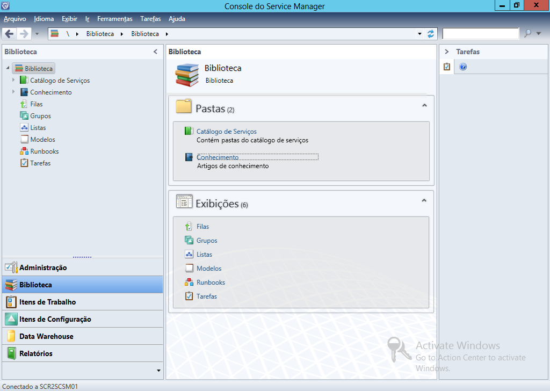Collapse the Exibições section
The width and height of the screenshot is (550, 391).
[x=424, y=200]
